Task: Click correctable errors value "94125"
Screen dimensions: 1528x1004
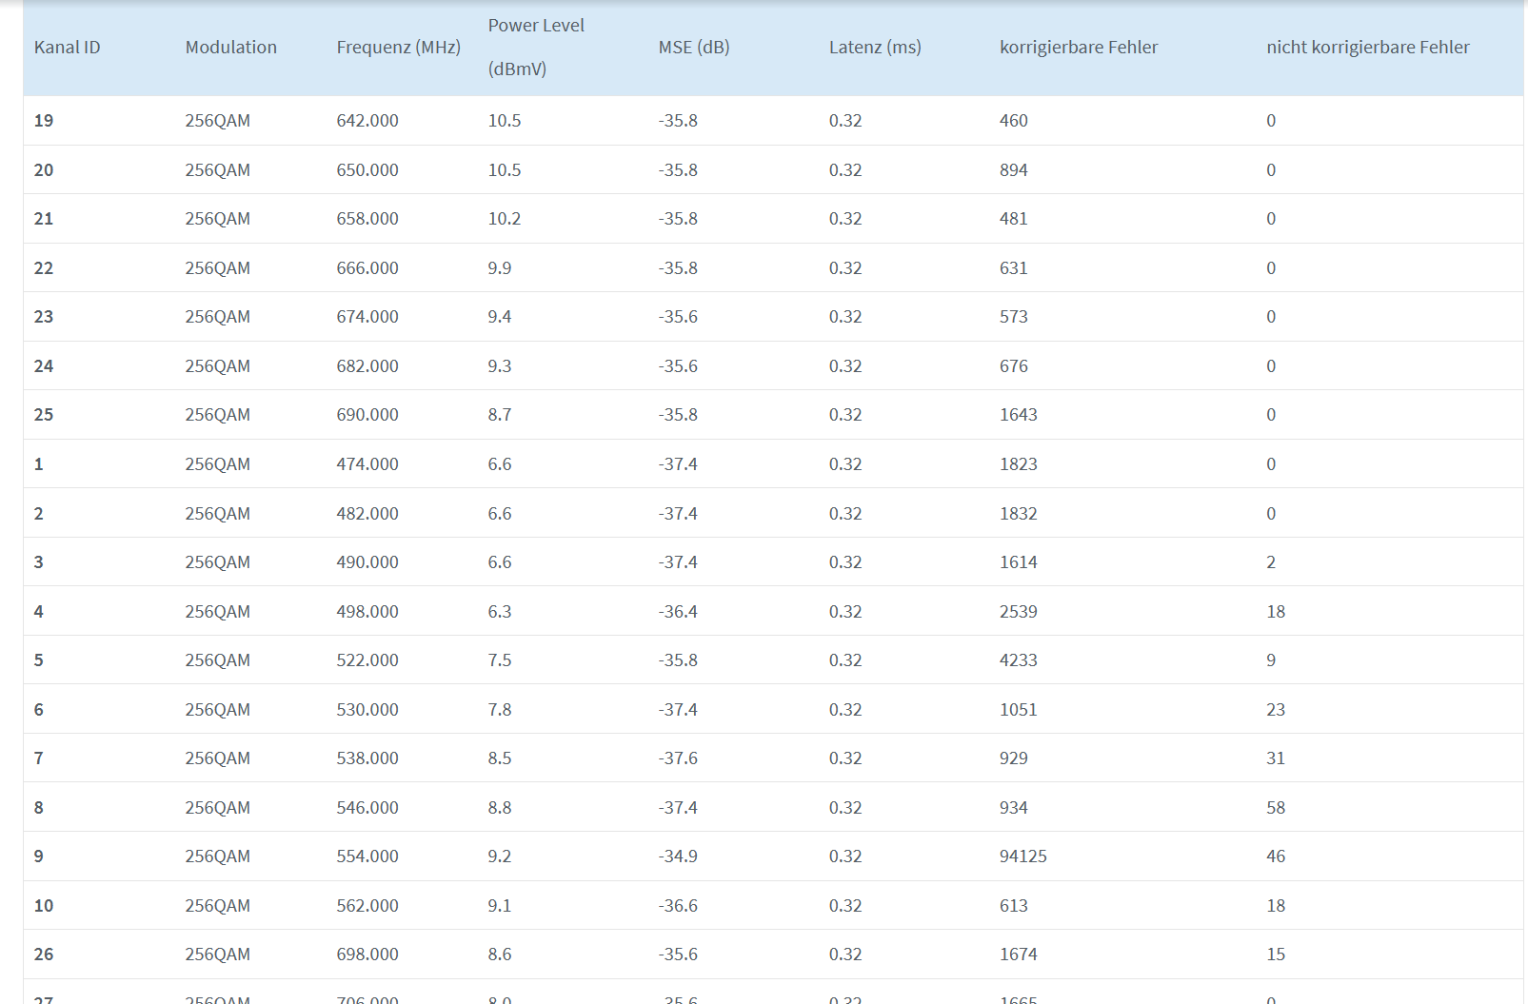Action: pyautogui.click(x=1023, y=856)
